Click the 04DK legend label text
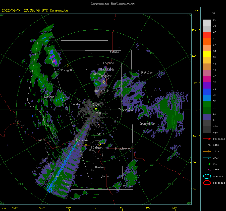The image size is (226, 211). pos(216,145)
